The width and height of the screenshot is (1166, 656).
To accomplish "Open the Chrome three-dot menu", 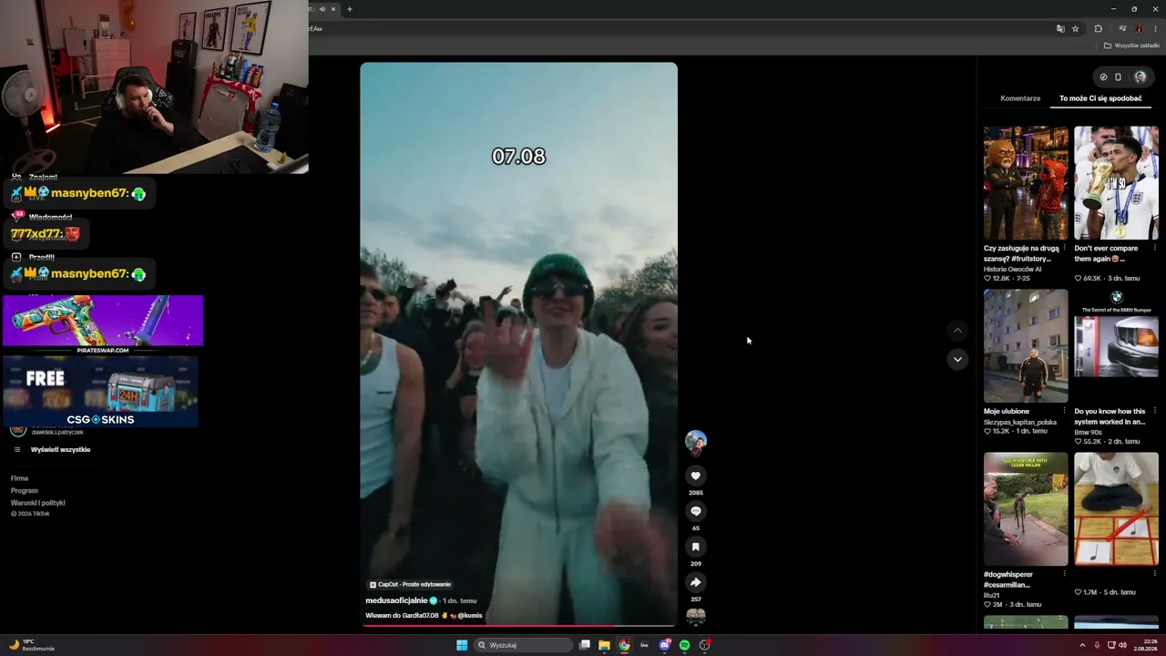I will tap(1156, 29).
